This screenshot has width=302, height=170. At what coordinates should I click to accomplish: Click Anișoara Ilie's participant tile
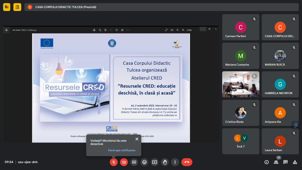[280, 113]
